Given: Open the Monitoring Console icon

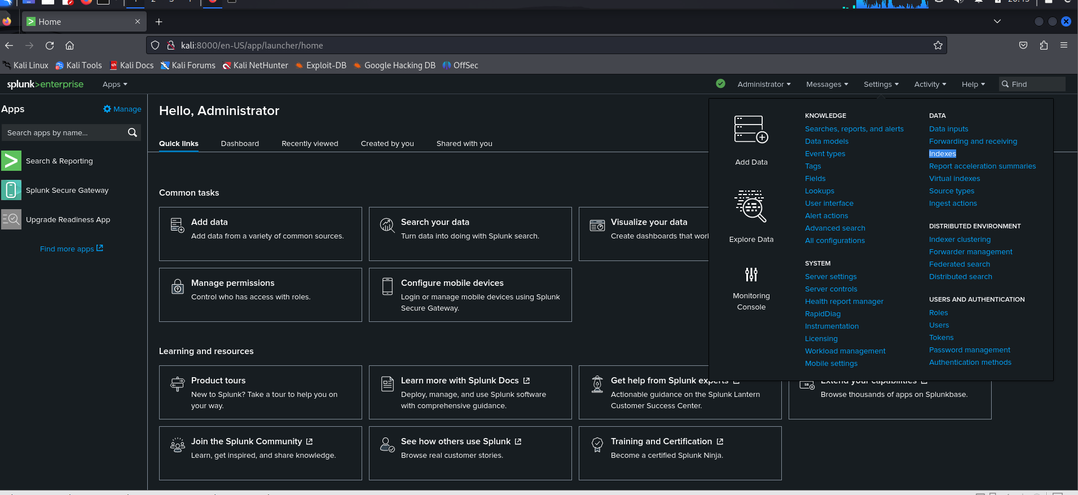Looking at the screenshot, I should [x=751, y=275].
